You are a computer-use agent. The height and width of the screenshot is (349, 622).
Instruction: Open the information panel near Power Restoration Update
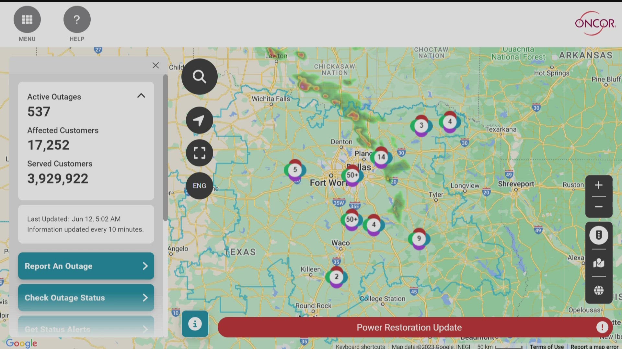point(195,324)
